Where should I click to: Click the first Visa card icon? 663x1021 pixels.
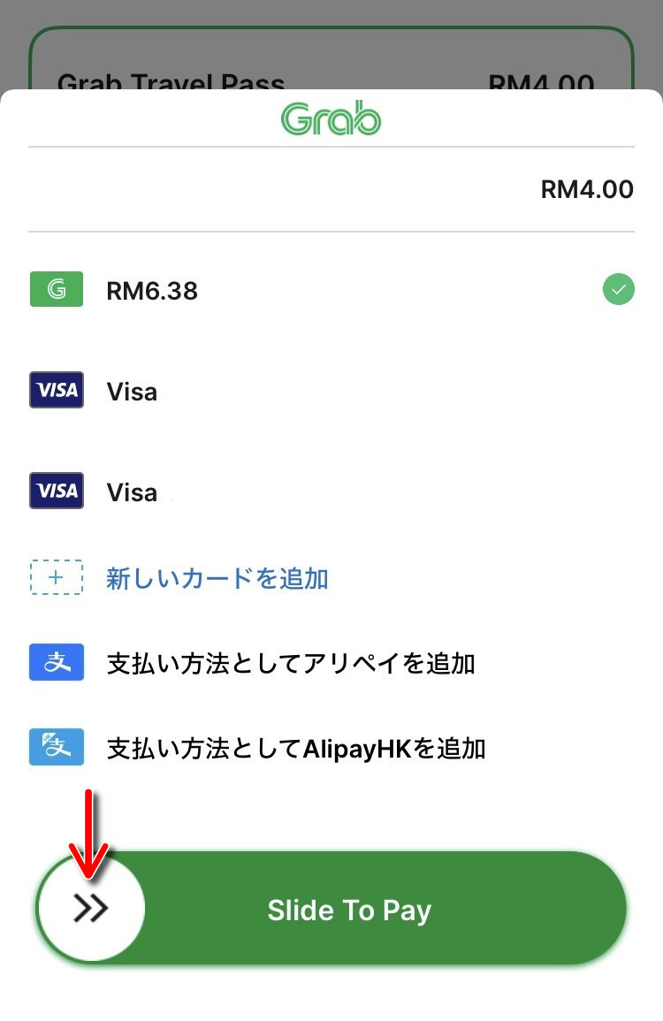pos(57,390)
